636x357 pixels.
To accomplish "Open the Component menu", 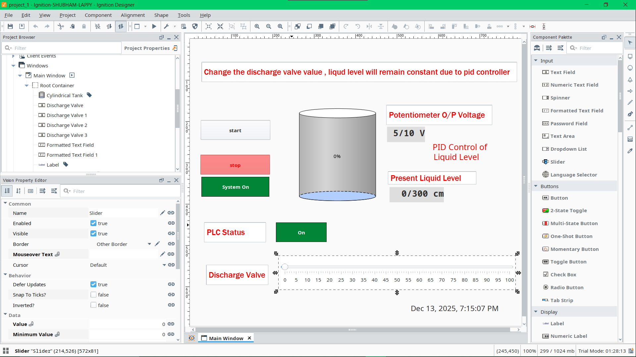I will click(98, 15).
